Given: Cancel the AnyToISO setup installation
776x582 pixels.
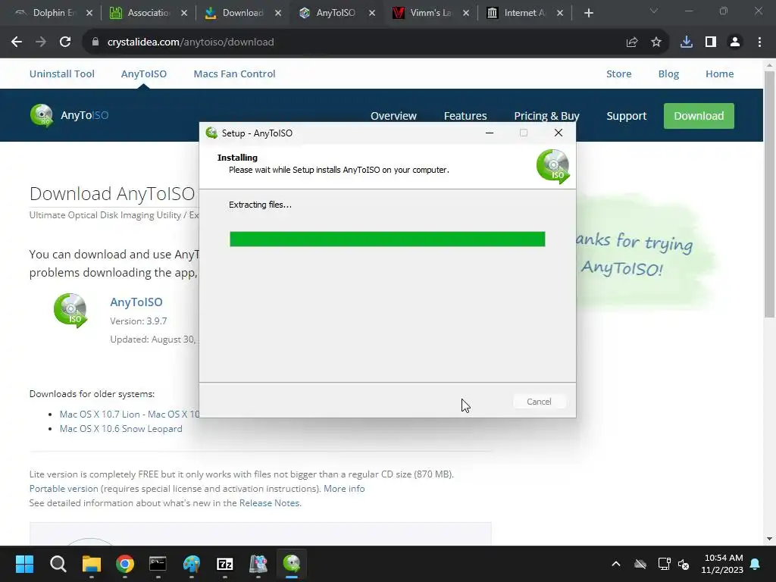Looking at the screenshot, I should point(539,402).
